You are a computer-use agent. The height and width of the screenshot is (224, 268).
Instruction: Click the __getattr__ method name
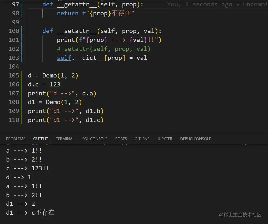[x=77, y=4]
